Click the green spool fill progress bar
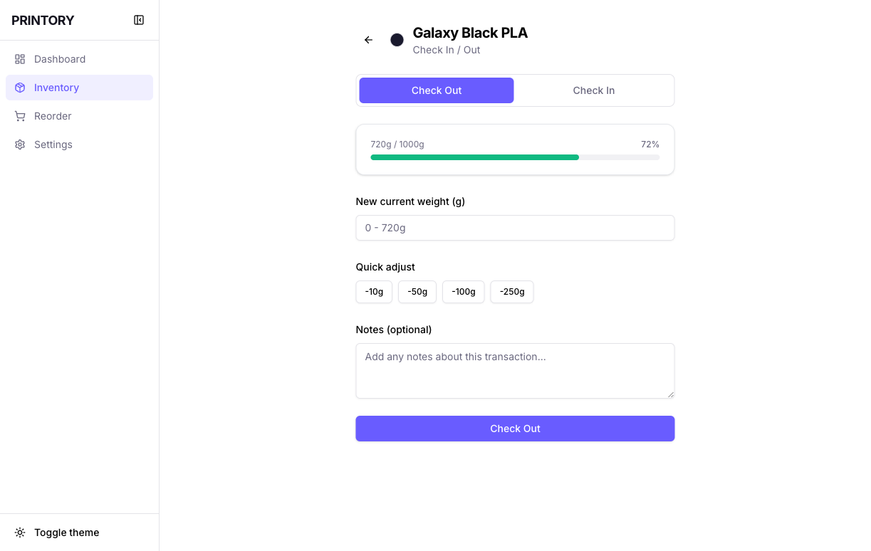 [474, 157]
